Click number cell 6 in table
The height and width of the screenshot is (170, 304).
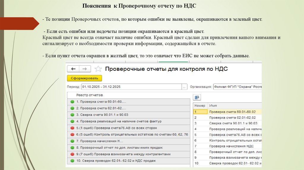(x=200, y=140)
